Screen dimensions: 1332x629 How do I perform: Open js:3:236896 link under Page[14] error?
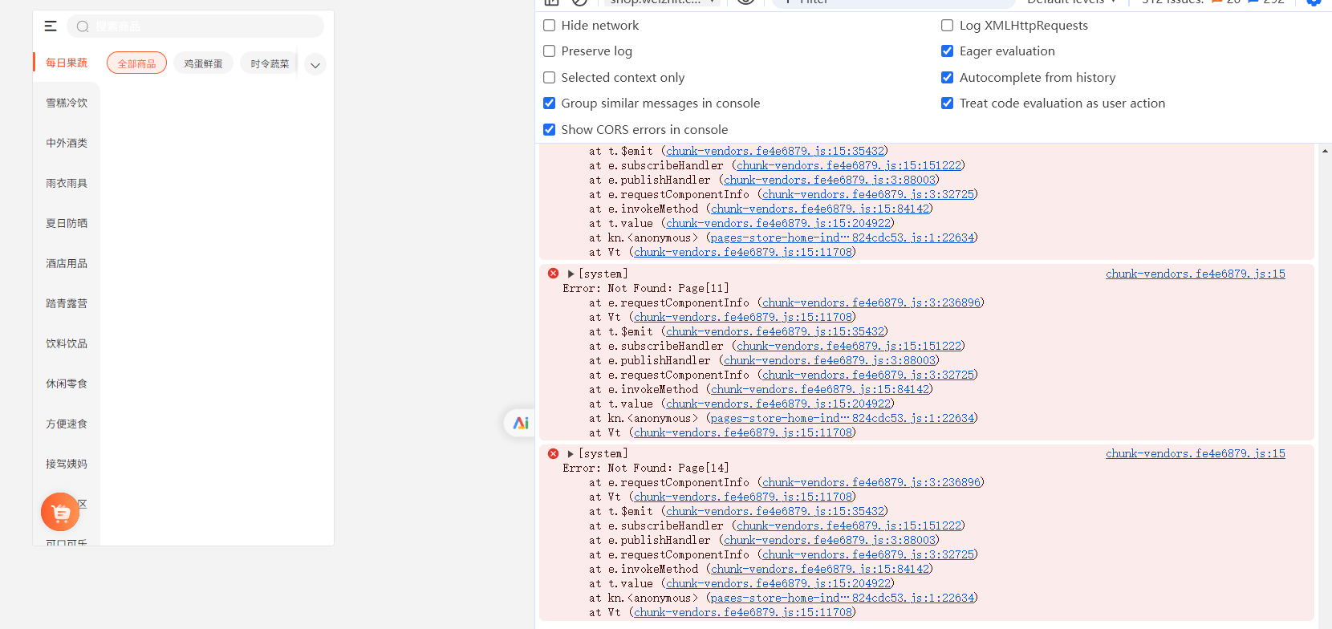[x=871, y=482]
